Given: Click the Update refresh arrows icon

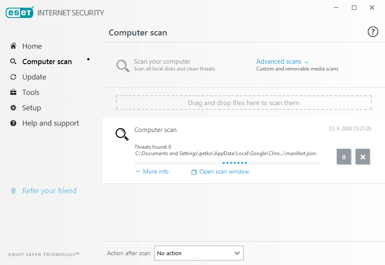Looking at the screenshot, I should coord(13,77).
